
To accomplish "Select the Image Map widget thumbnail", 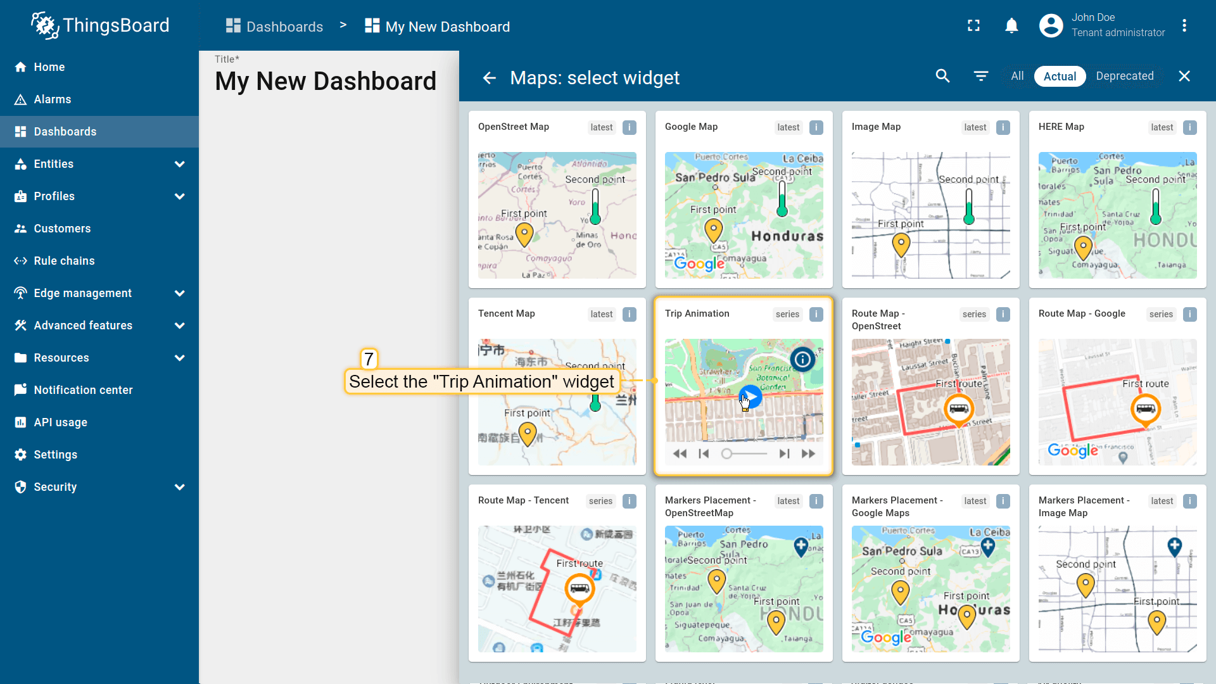I will coord(931,215).
